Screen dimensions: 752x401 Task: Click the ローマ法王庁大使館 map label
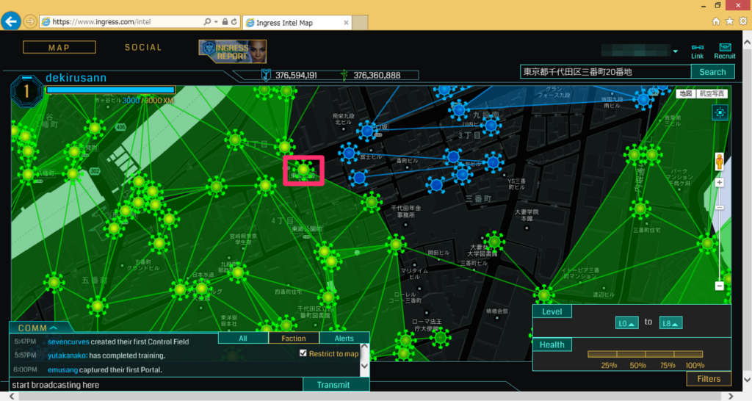pyautogui.click(x=427, y=325)
